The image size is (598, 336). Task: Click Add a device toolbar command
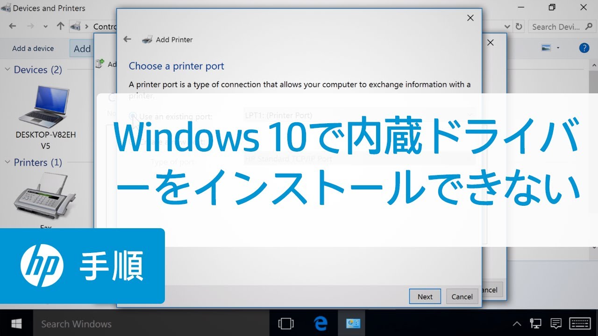pos(33,49)
